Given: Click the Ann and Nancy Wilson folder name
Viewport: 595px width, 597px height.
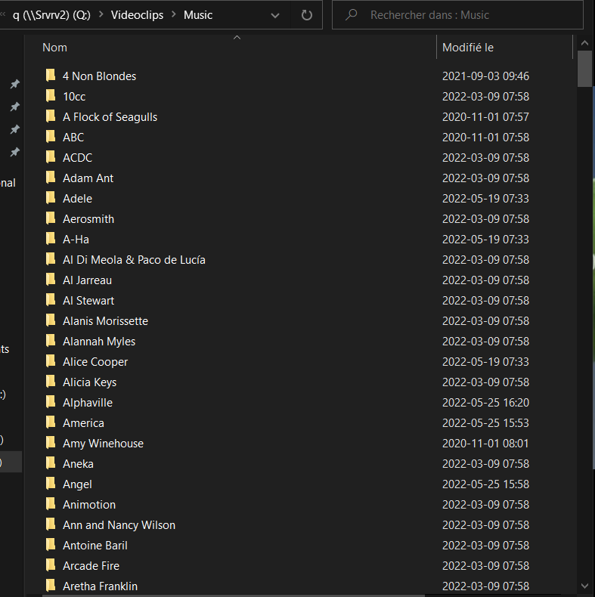Looking at the screenshot, I should [119, 525].
